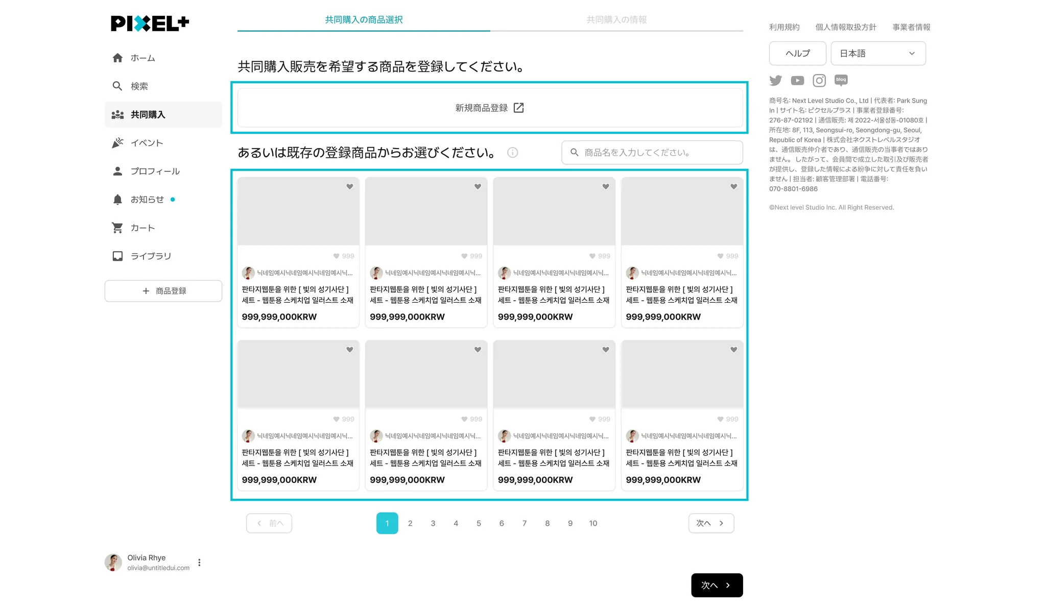Image resolution: width=1046 pixels, height=606 pixels.
Task: Click the 新規商品登録 button
Action: tap(490, 108)
